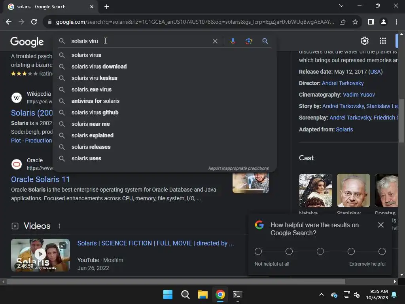Open File Explorer from taskbar
405x304 pixels.
tap(203, 294)
